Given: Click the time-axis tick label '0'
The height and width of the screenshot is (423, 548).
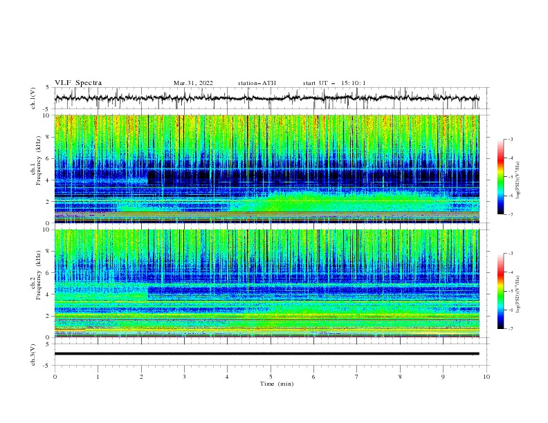Looking at the screenshot, I should point(55,377).
